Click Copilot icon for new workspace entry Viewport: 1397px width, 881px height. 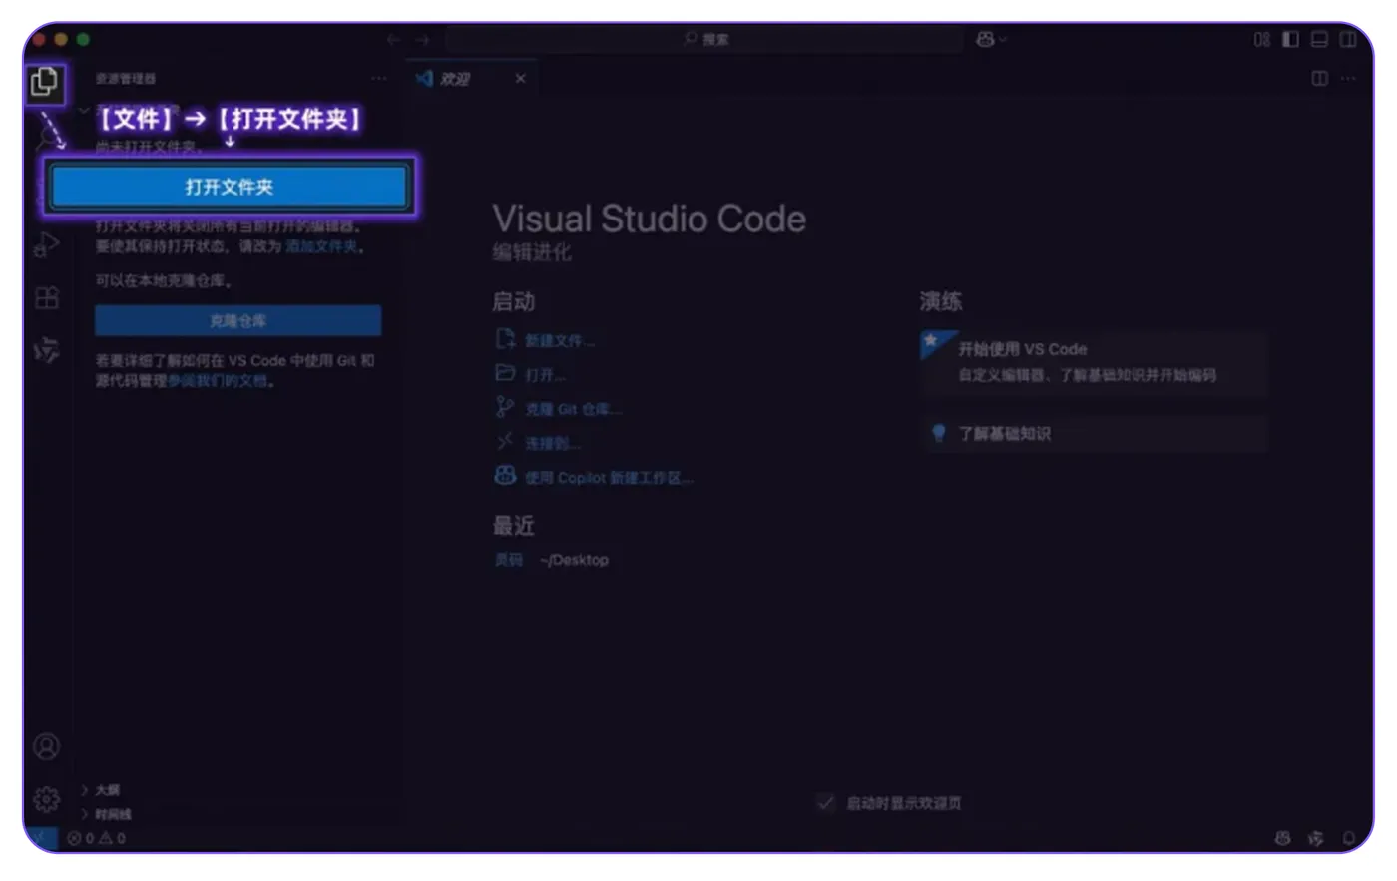(x=505, y=476)
